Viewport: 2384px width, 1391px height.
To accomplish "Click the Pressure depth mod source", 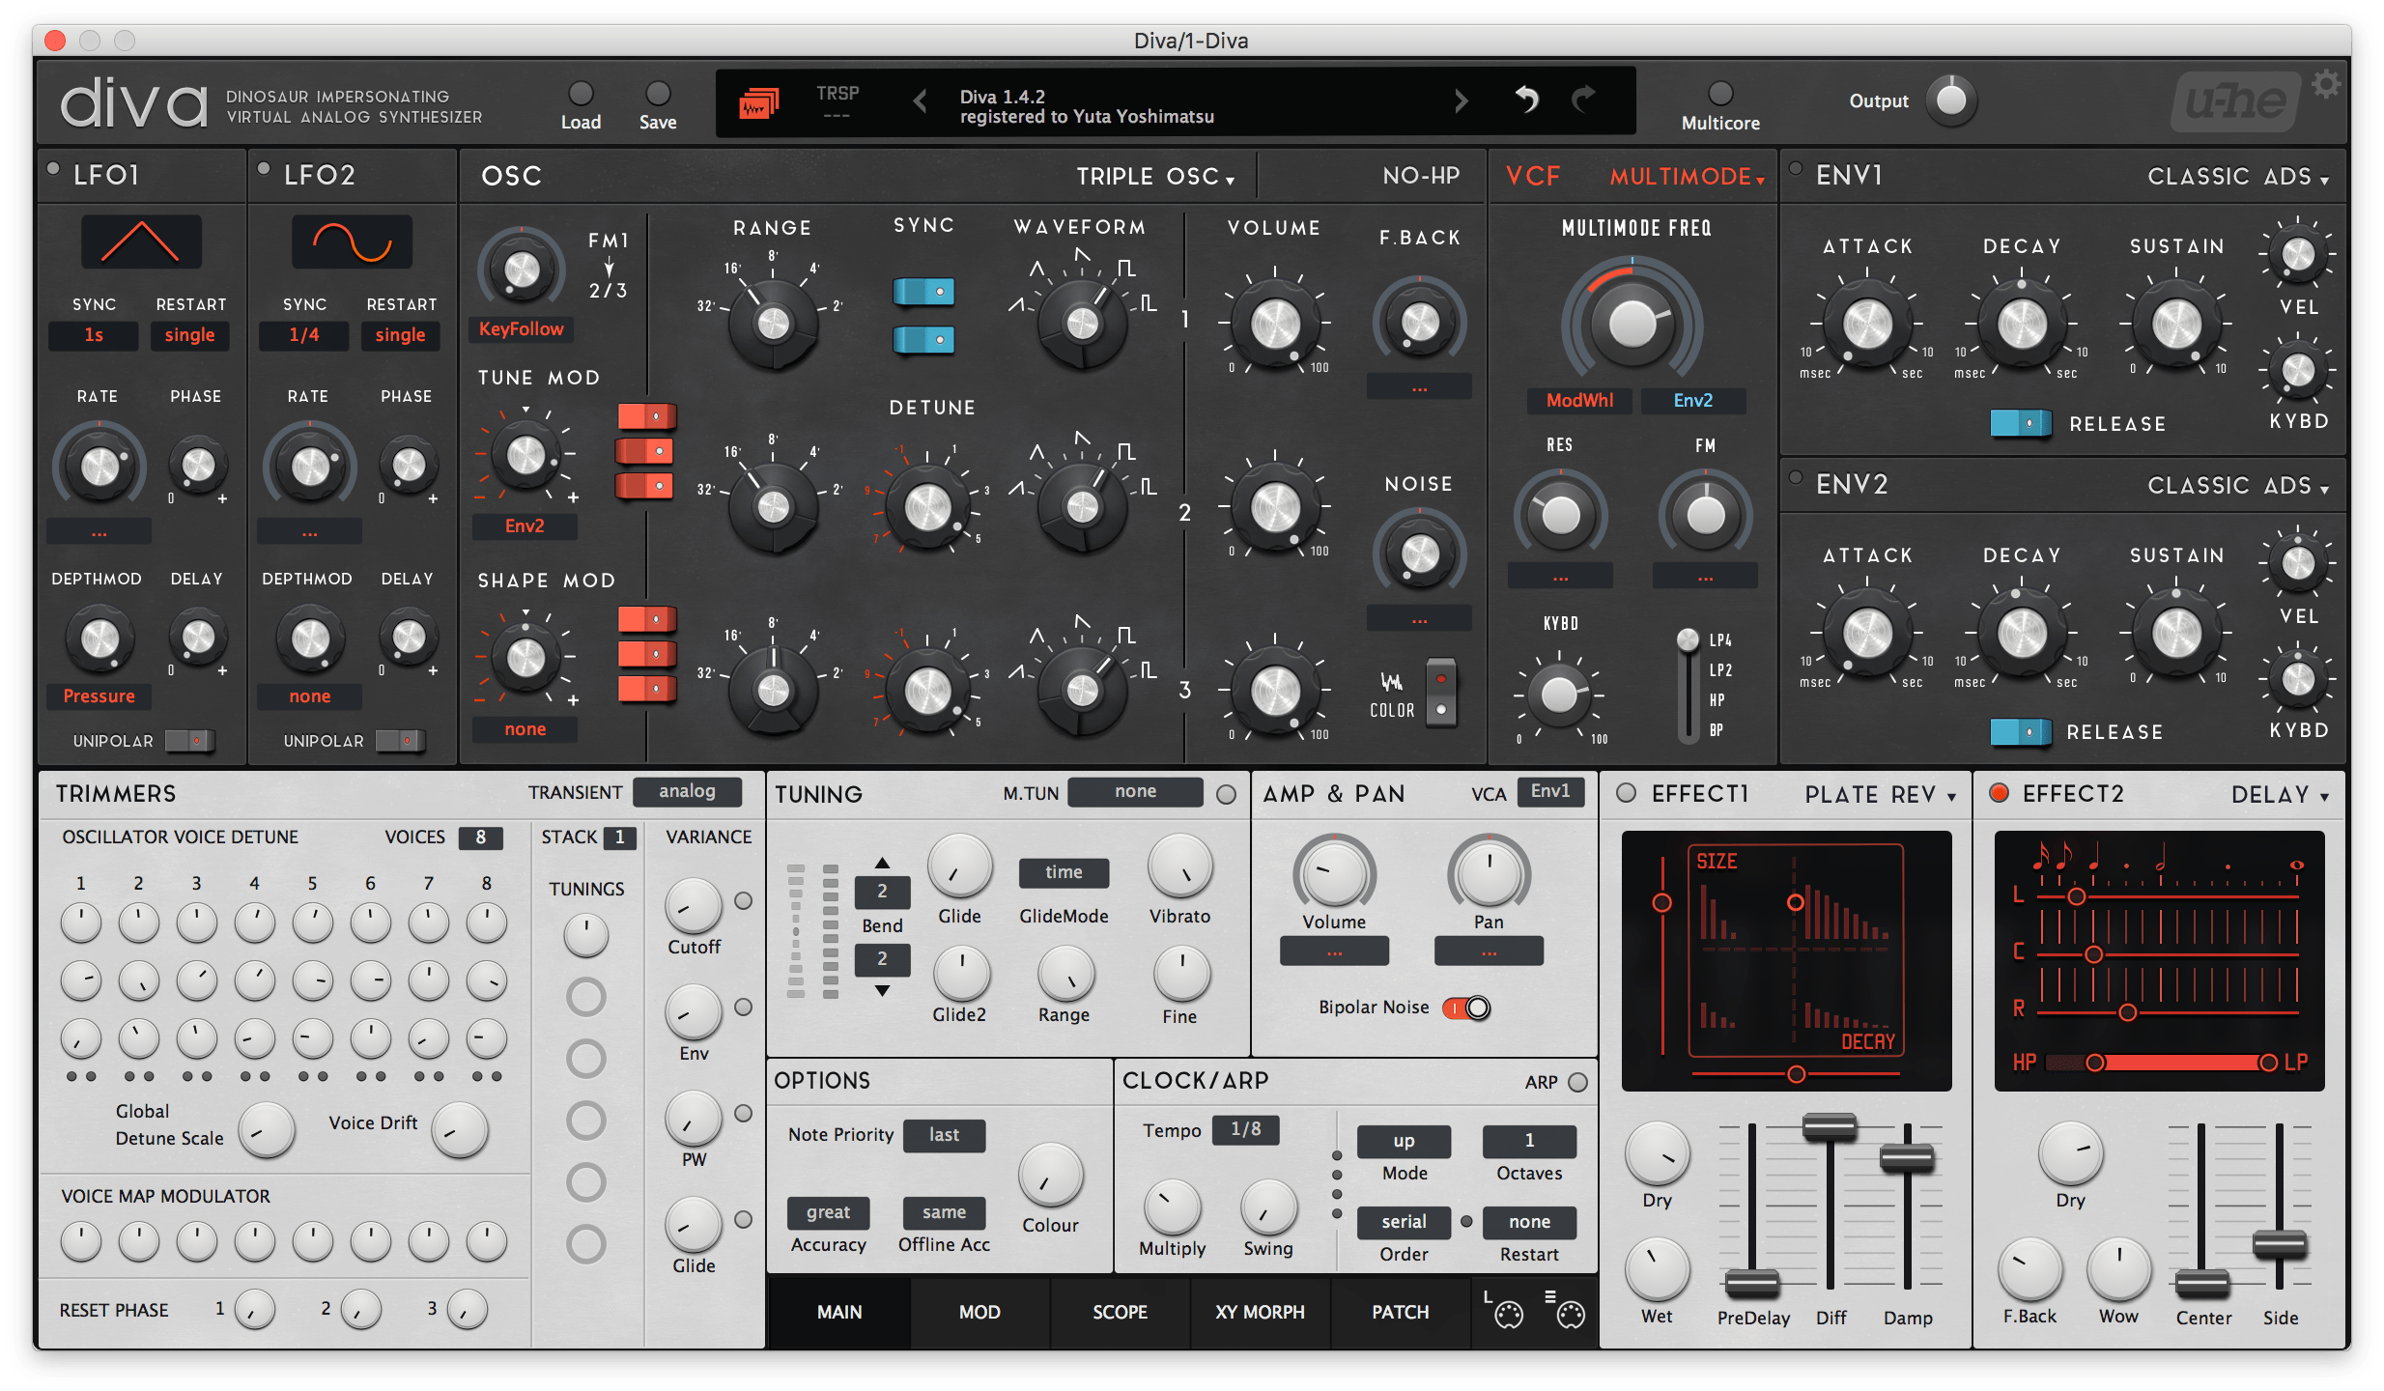I will pyautogui.click(x=99, y=695).
